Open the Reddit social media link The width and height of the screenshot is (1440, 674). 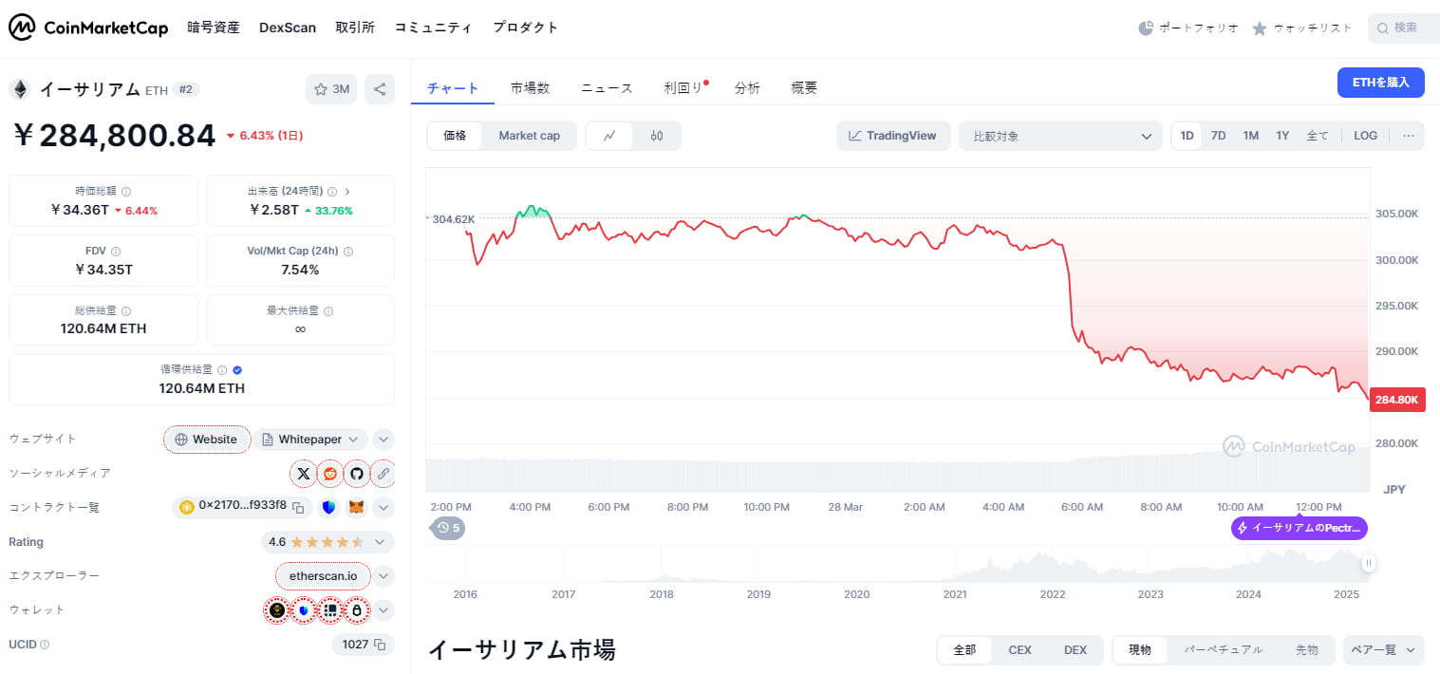point(330,473)
